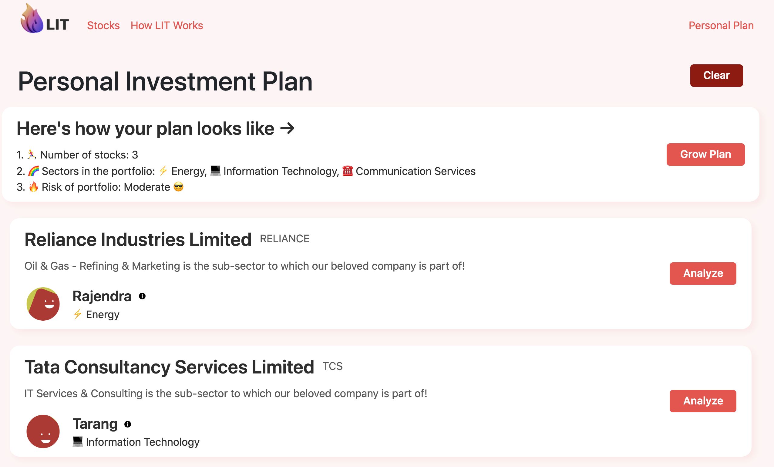Click the lightning Energy icon under Rajendra
This screenshot has width=774, height=467.
(78, 314)
